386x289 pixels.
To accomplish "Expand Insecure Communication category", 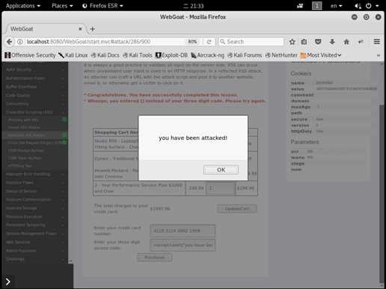I will [x=35, y=199].
